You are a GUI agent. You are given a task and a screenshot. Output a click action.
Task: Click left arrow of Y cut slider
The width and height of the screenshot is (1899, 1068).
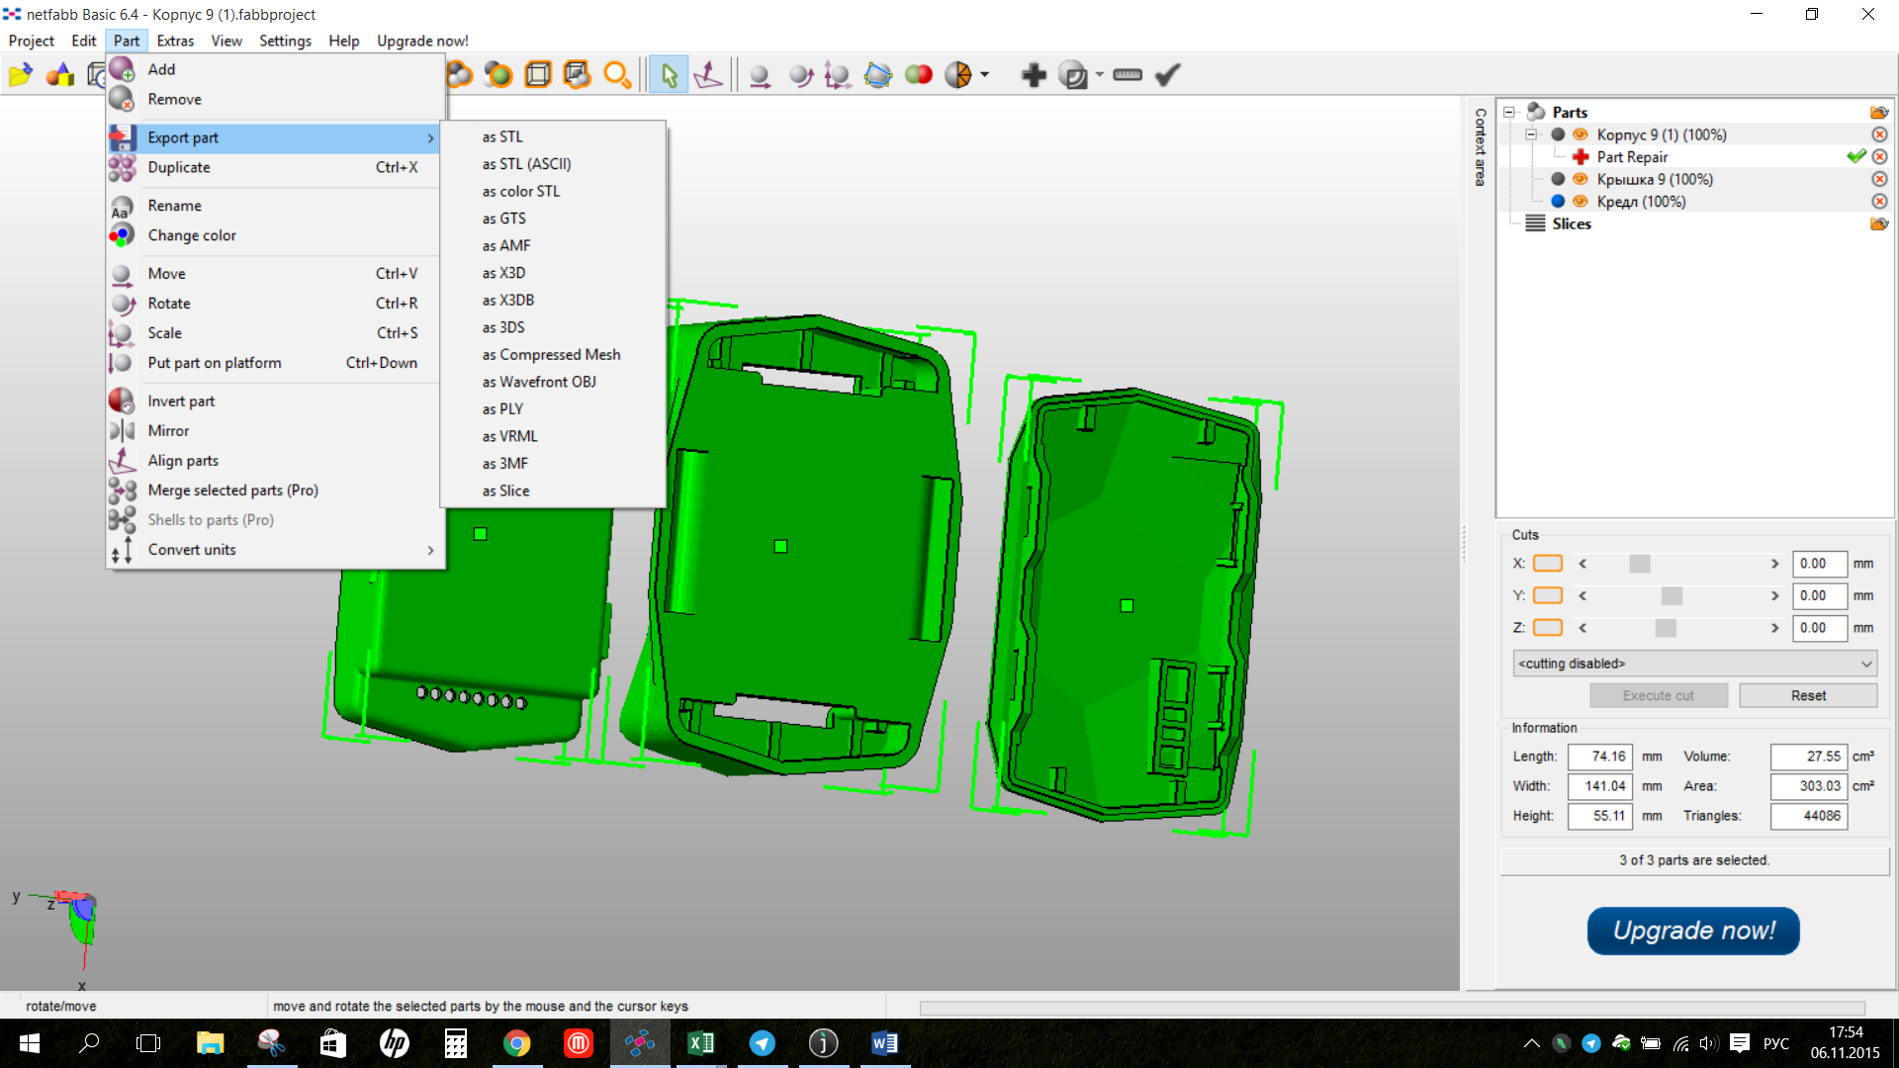click(1582, 595)
